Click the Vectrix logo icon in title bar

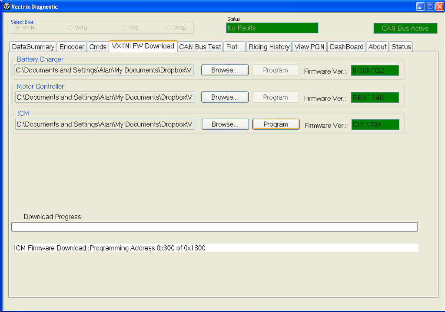point(7,6)
